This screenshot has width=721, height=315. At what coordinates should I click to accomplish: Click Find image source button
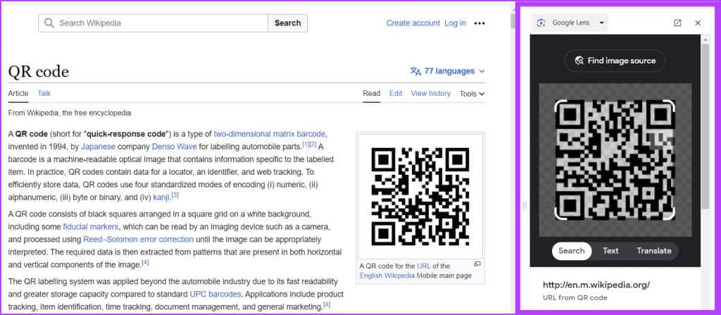615,61
